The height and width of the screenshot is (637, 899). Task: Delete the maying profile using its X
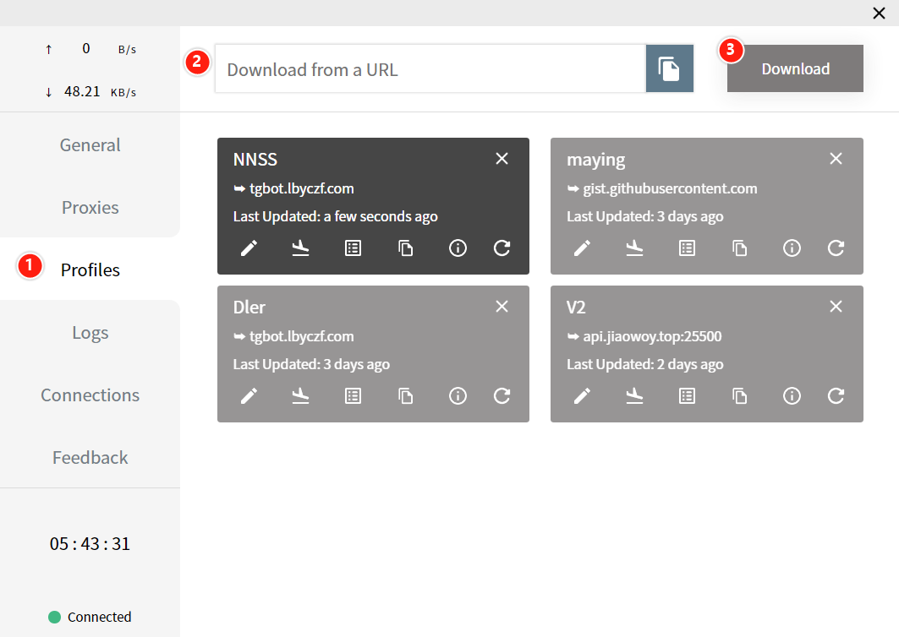click(836, 159)
